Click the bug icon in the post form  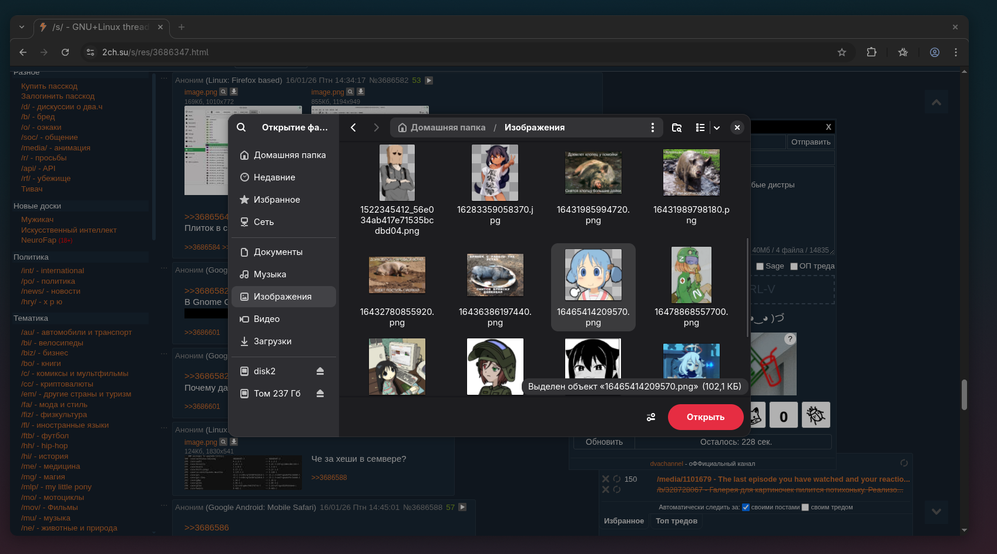click(815, 415)
